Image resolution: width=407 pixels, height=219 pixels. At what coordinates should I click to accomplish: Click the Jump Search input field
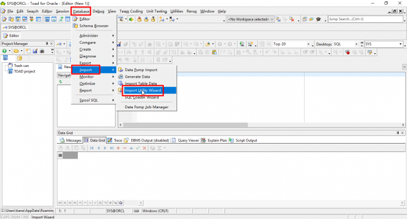366,19
